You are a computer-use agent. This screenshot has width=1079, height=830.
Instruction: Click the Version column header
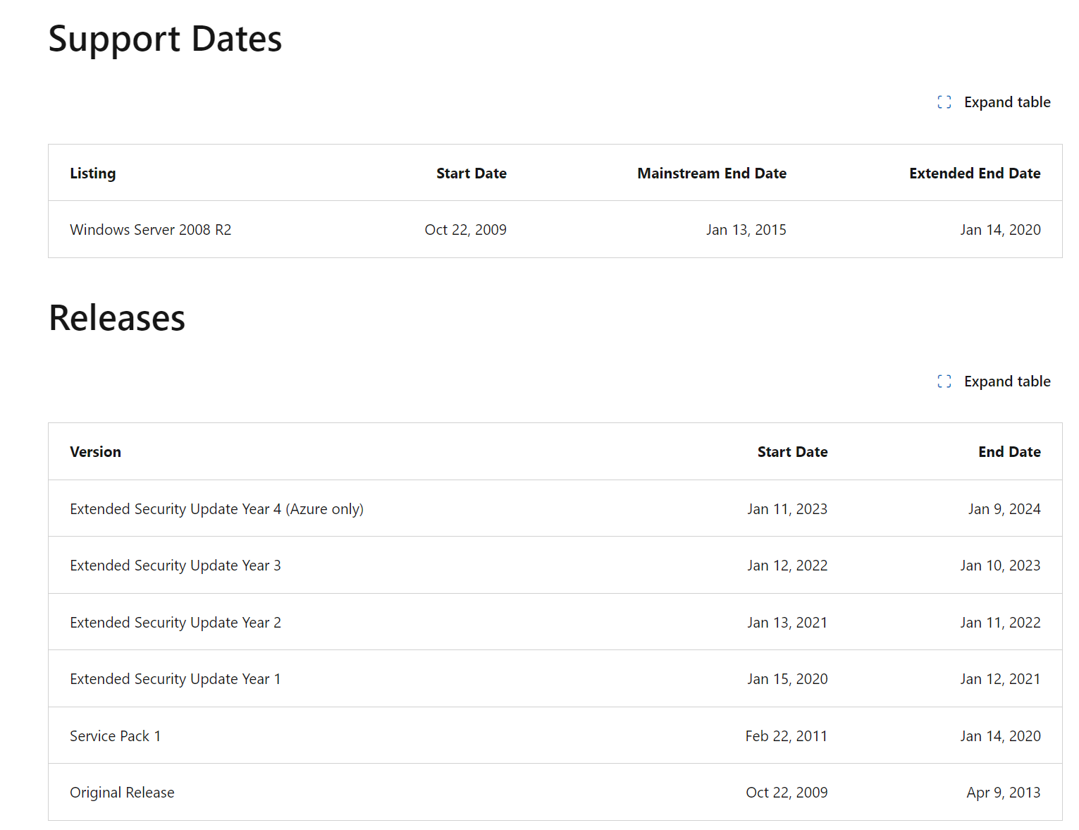96,452
